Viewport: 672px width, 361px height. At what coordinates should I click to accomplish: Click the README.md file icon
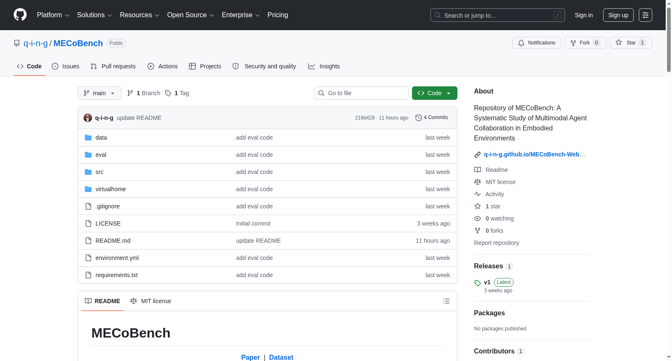[88, 241]
